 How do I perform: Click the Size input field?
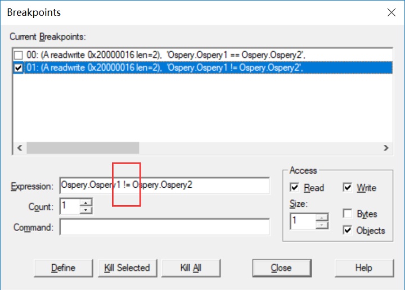[x=303, y=221]
